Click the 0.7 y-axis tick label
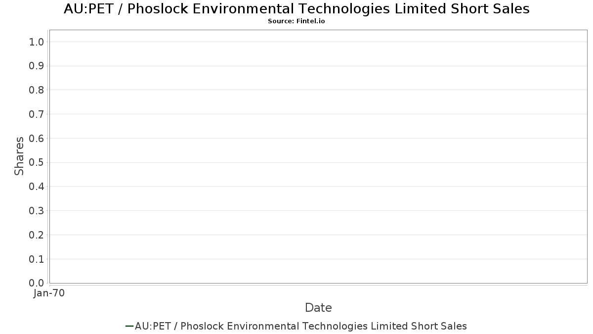Image resolution: width=593 pixels, height=334 pixels. pyautogui.click(x=37, y=114)
